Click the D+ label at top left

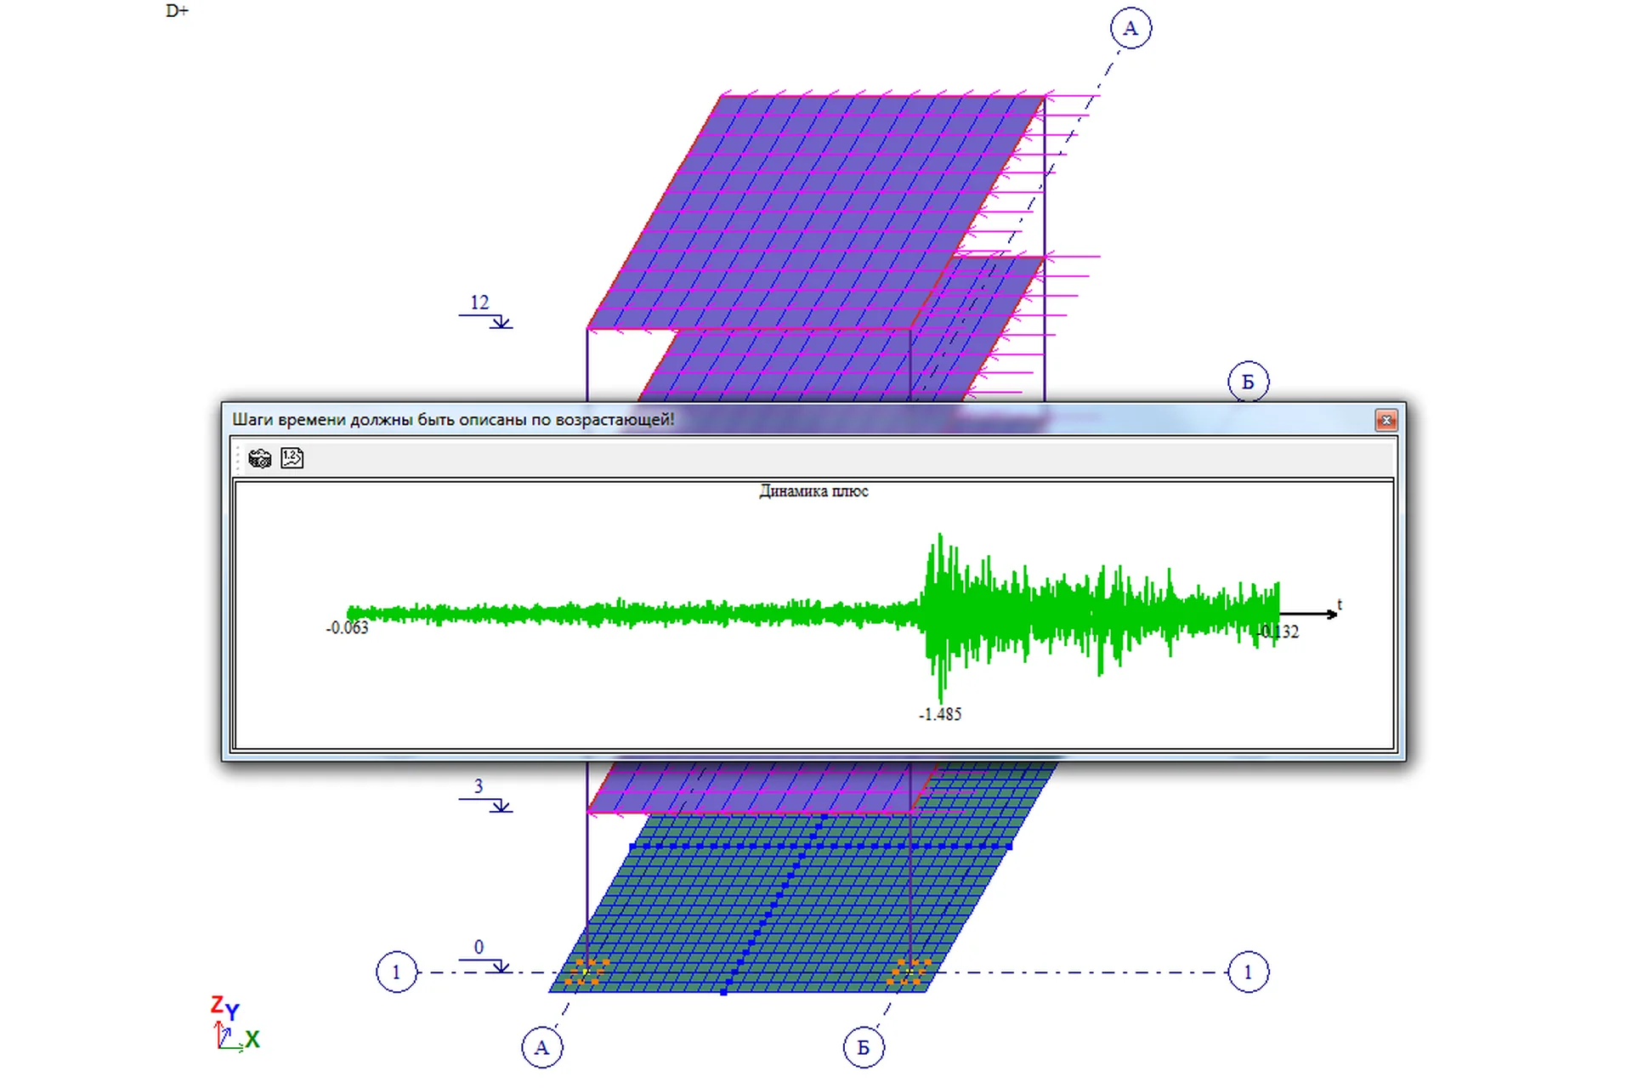(x=177, y=11)
